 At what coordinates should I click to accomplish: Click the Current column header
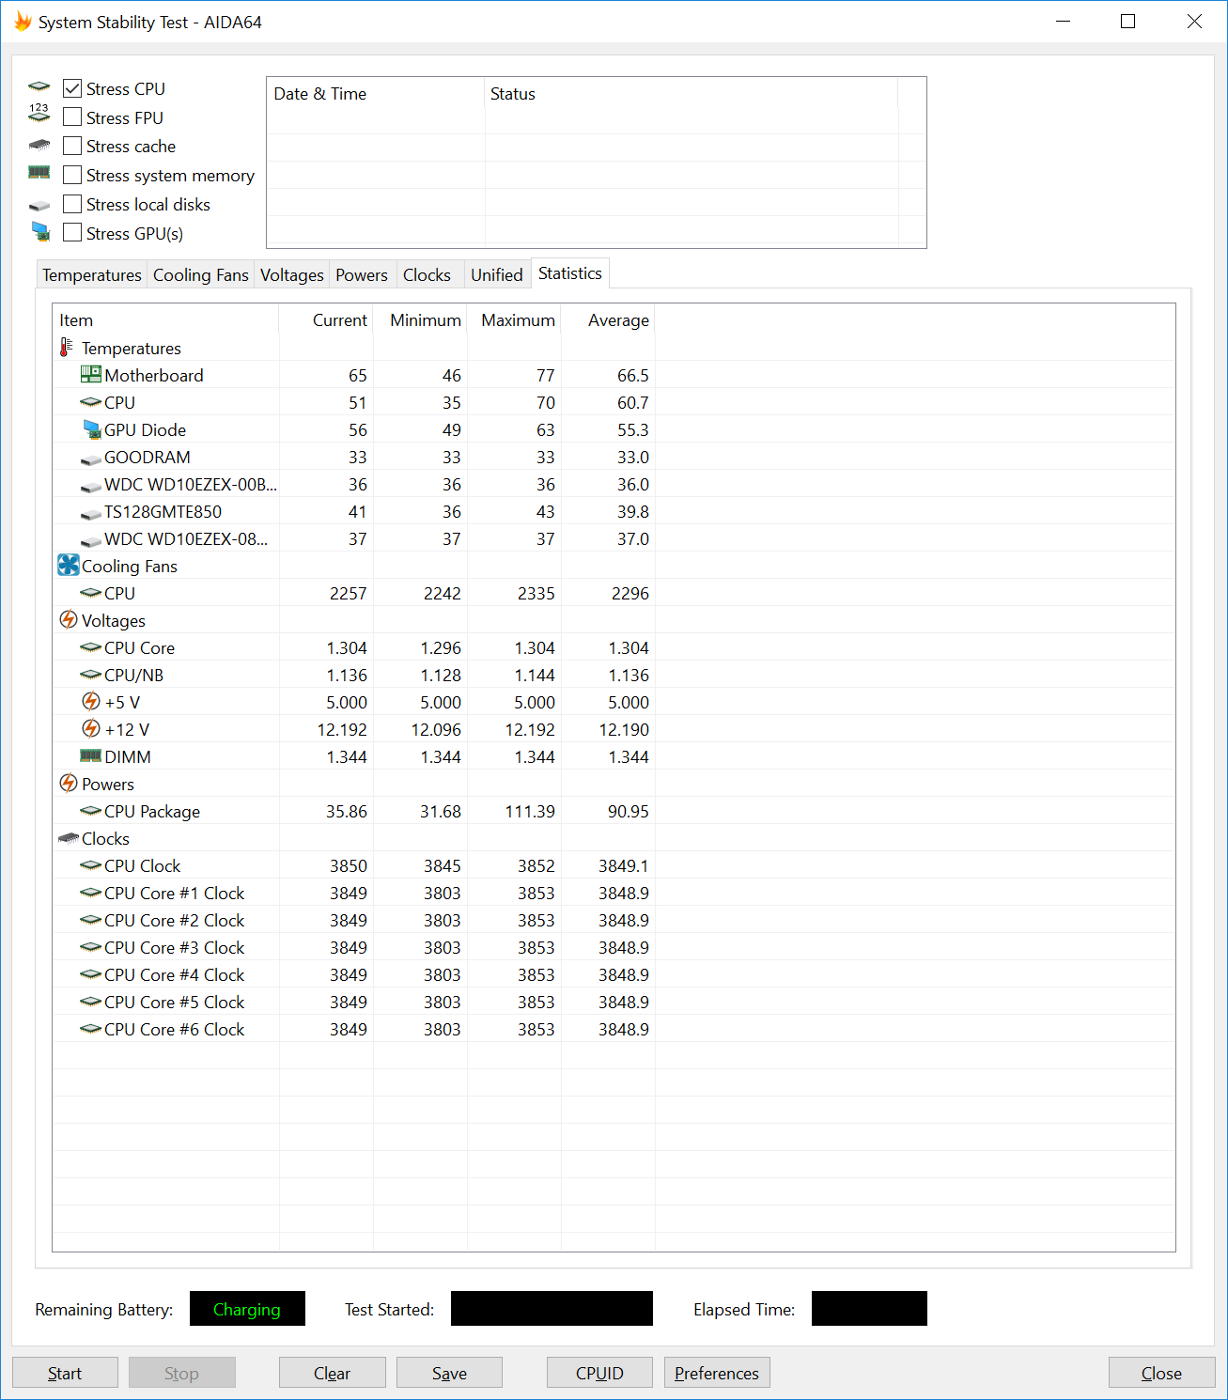[x=326, y=319]
